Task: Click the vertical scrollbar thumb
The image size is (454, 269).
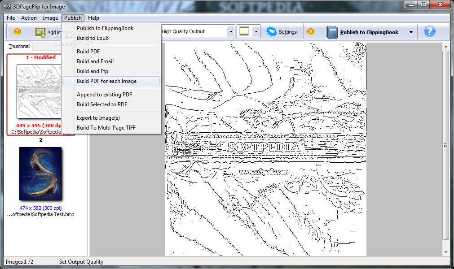Action: pyautogui.click(x=446, y=145)
